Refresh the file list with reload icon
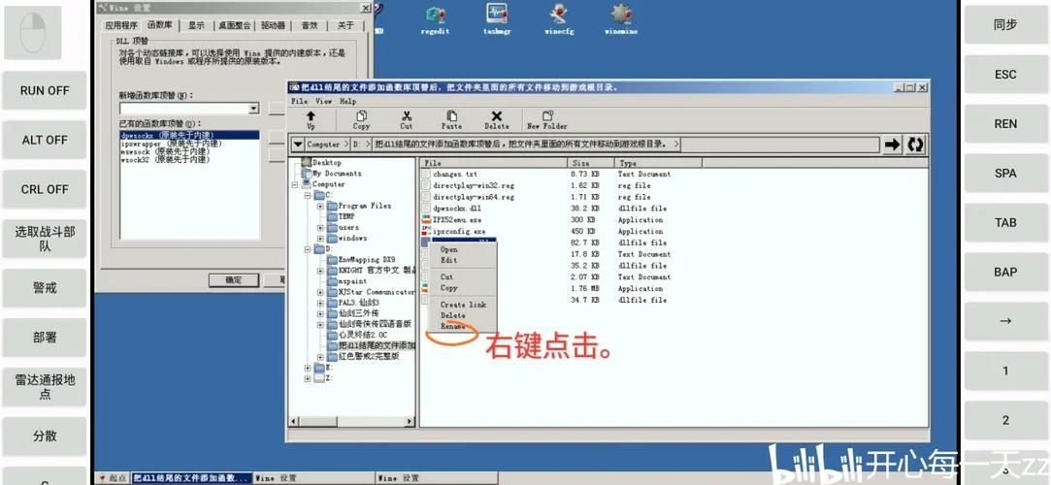 914,145
